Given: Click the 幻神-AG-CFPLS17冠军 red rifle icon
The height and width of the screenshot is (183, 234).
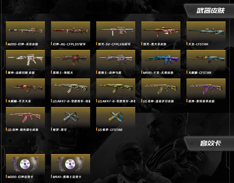Looking at the screenshot, I should (x=70, y=31).
